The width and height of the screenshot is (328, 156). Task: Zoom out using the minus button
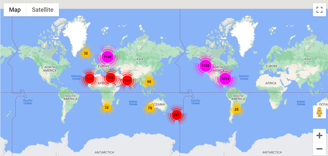click(x=319, y=149)
